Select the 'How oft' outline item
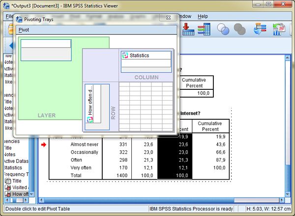Screen dimensions: 295x216 point(17,194)
